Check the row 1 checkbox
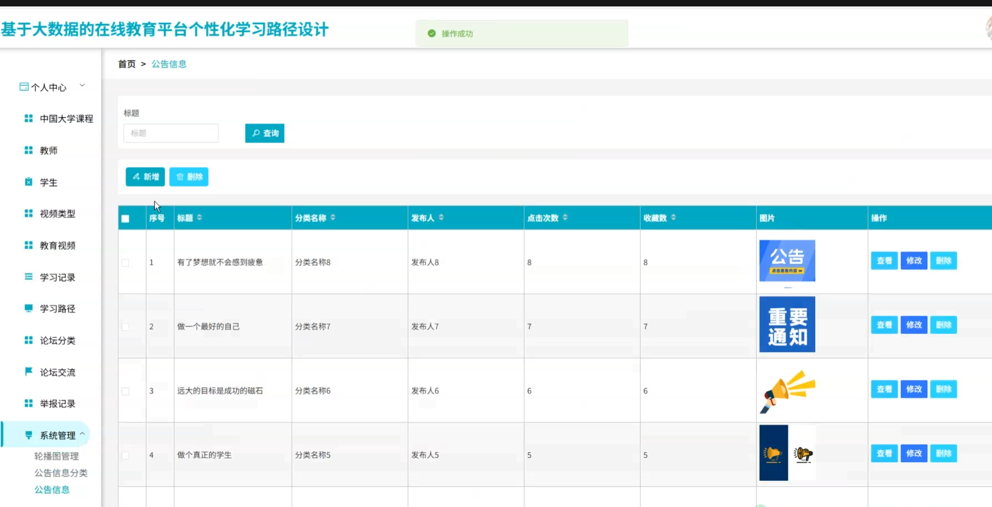 point(125,263)
